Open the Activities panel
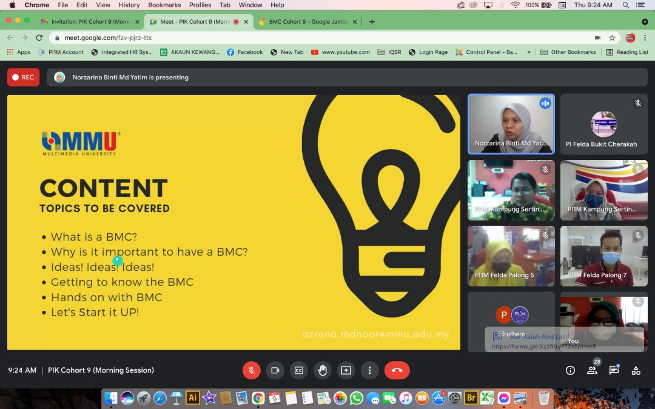Viewport: 655px width, 409px height. coord(636,370)
